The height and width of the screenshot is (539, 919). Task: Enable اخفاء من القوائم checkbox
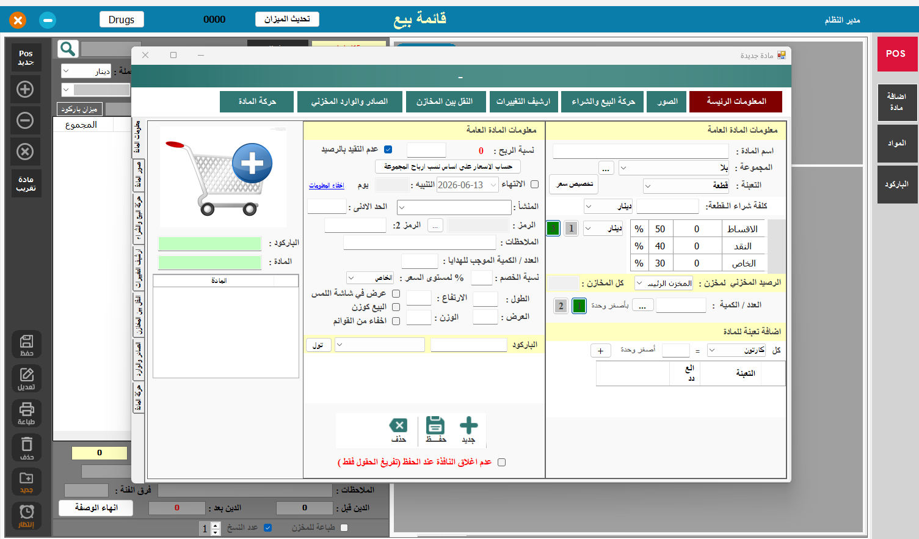coord(396,321)
